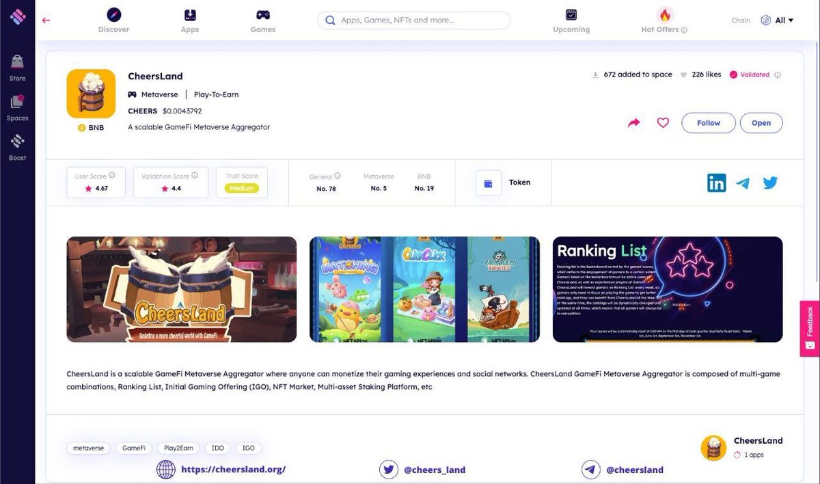Click the Validation Score info icon

pos(194,176)
